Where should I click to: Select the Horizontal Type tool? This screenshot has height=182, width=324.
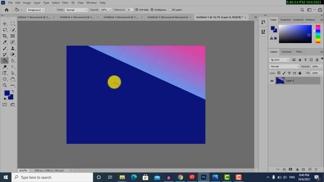click(5, 73)
